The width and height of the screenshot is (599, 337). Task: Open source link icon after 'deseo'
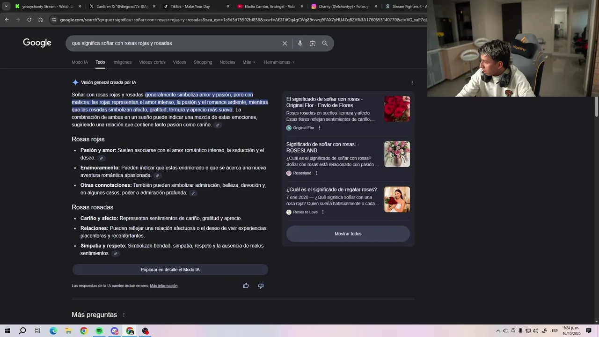[x=101, y=158]
